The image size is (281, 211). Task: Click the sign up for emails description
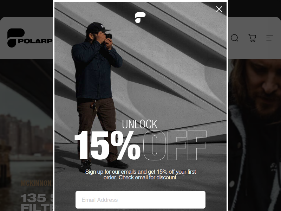(140, 174)
